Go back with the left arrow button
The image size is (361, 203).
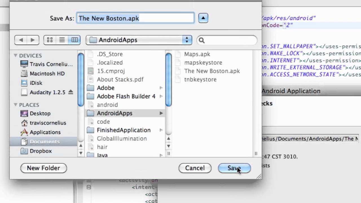click(x=21, y=40)
